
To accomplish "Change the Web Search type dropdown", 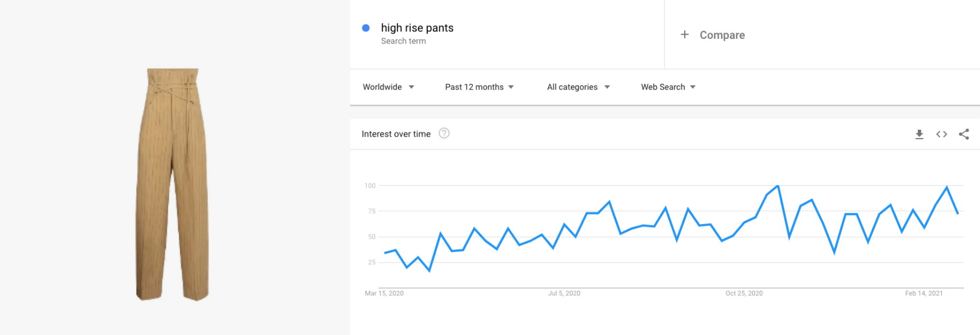I will tap(668, 87).
